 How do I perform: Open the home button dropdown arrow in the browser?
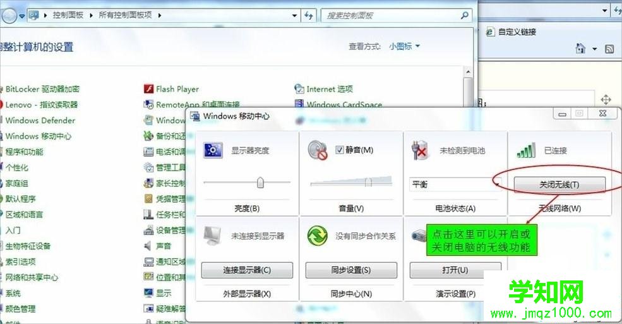coord(594,49)
